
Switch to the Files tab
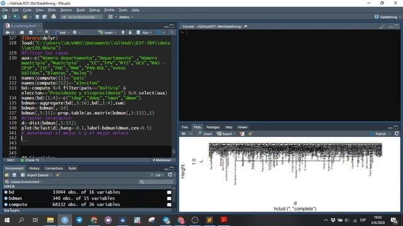pyautogui.click(x=184, y=127)
